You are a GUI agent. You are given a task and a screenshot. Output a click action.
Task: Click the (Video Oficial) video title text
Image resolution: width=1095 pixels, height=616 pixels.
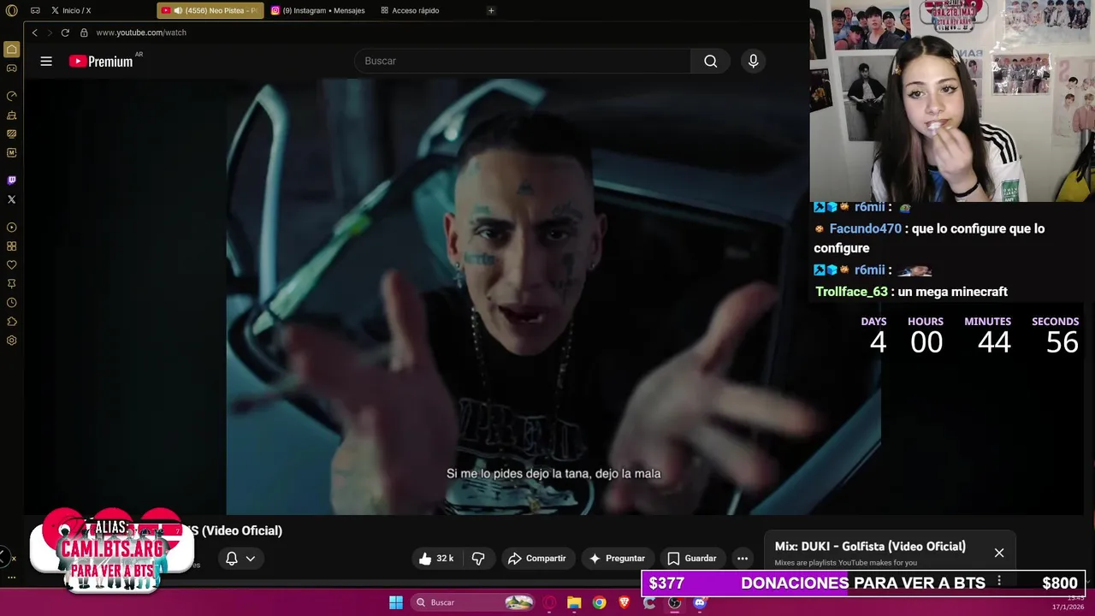[242, 530]
